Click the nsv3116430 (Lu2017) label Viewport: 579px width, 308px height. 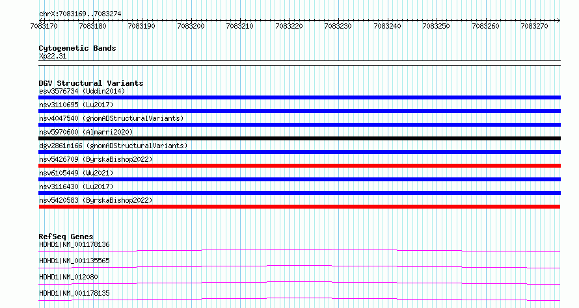point(76,186)
